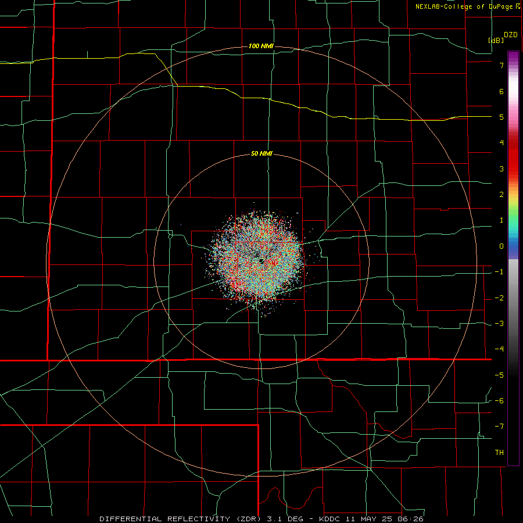Click the 7 tick label on the color scale
The width and height of the screenshot is (523, 523).
point(501,65)
